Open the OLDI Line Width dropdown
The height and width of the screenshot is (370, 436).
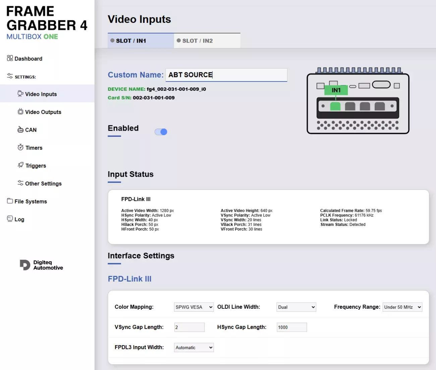296,307
